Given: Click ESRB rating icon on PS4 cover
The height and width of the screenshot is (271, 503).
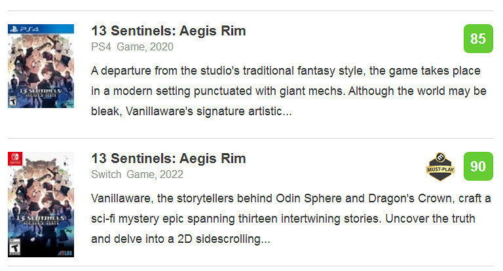Looking at the screenshot, I should tap(13, 101).
